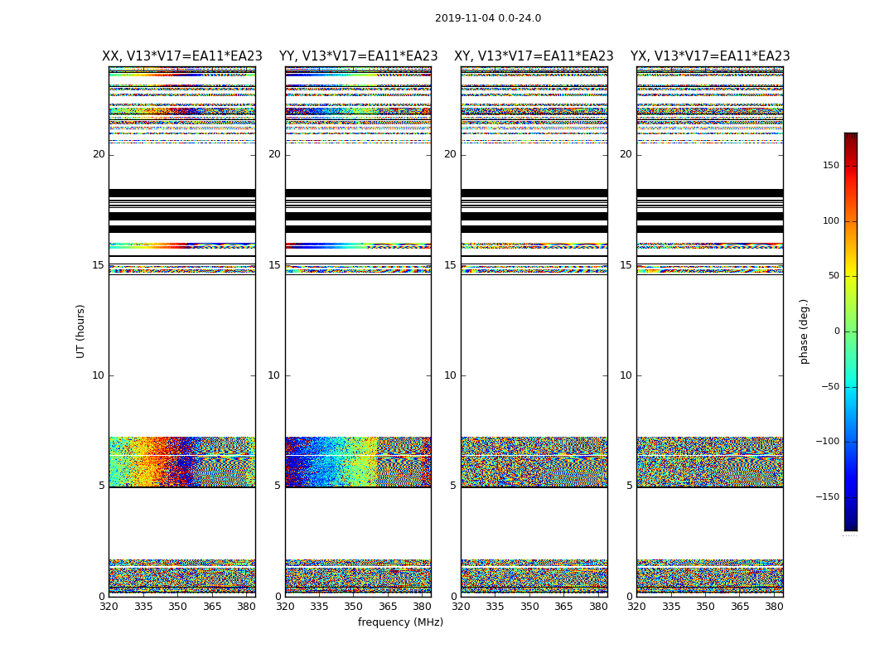The width and height of the screenshot is (870, 663).
Task: Click the colorbar tick value −50
Action: [x=830, y=386]
